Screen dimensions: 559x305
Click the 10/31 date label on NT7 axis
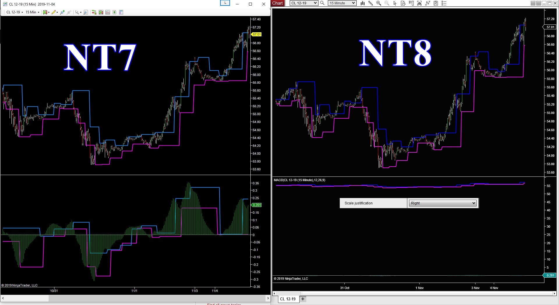(54, 291)
